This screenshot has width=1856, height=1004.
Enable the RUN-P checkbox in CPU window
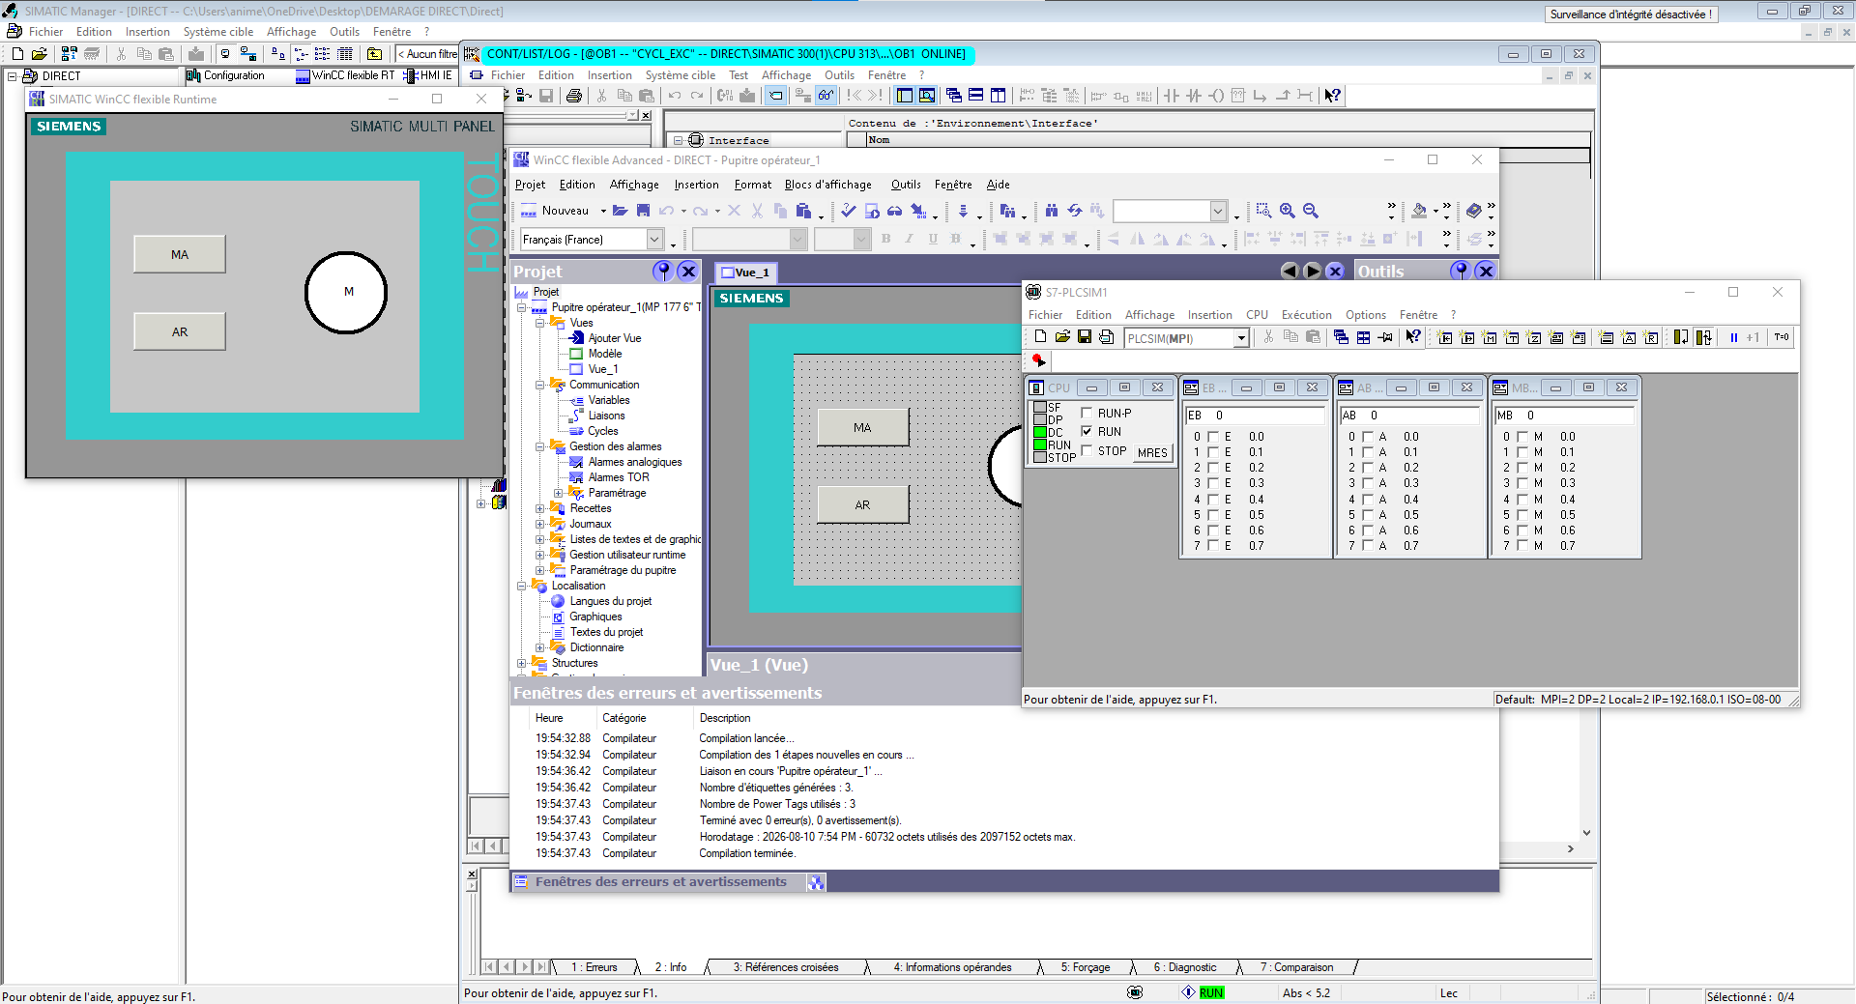(1087, 414)
